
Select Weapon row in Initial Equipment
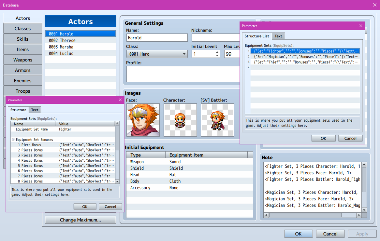190,162
